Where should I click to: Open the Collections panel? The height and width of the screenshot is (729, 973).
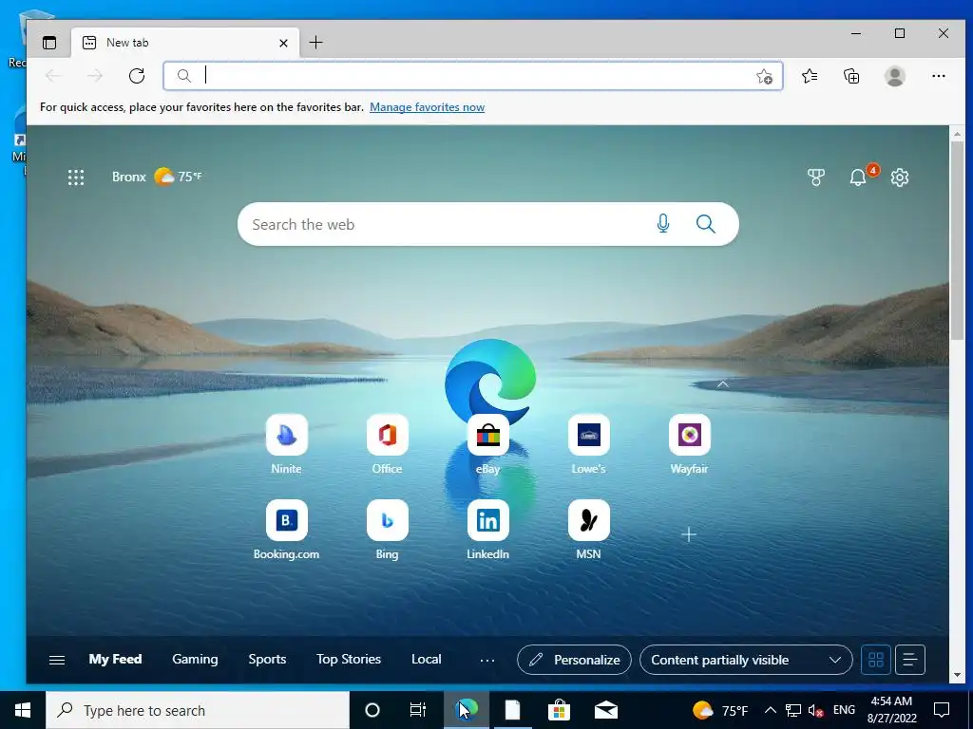point(851,76)
